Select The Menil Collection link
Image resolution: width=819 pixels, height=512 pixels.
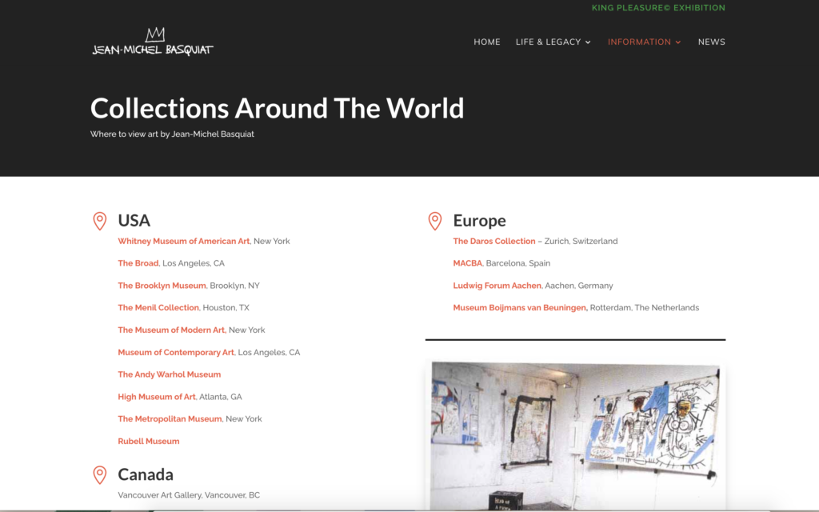tap(158, 308)
